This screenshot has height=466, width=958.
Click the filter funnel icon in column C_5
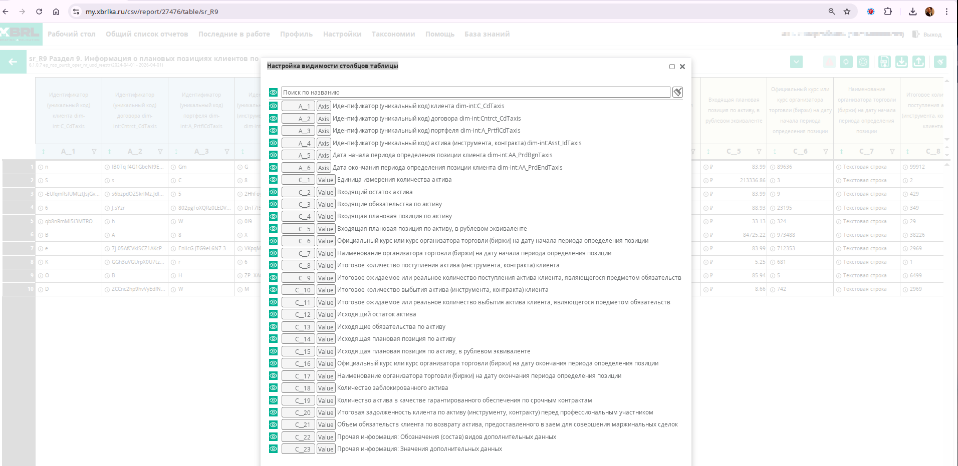(x=759, y=152)
